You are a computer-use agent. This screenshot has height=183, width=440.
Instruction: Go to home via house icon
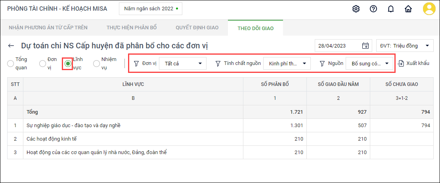[408, 9]
